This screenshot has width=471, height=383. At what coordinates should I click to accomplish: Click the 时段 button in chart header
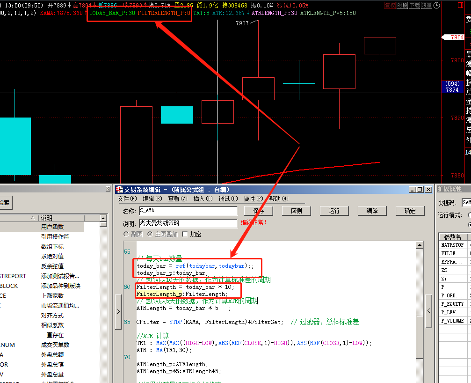click(402, 6)
